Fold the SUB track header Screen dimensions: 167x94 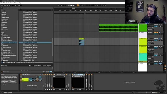click(x=140, y=25)
